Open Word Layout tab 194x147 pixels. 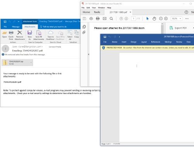coord(144,42)
